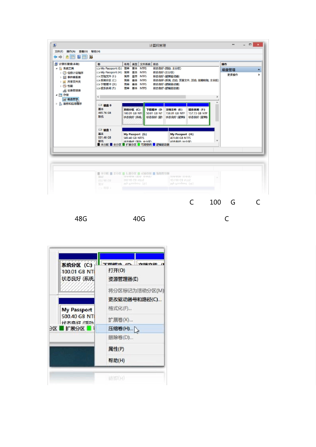Collapse the 磁盘管理 actions section arrow
The height and width of the screenshot is (447, 316).
(x=259, y=70)
